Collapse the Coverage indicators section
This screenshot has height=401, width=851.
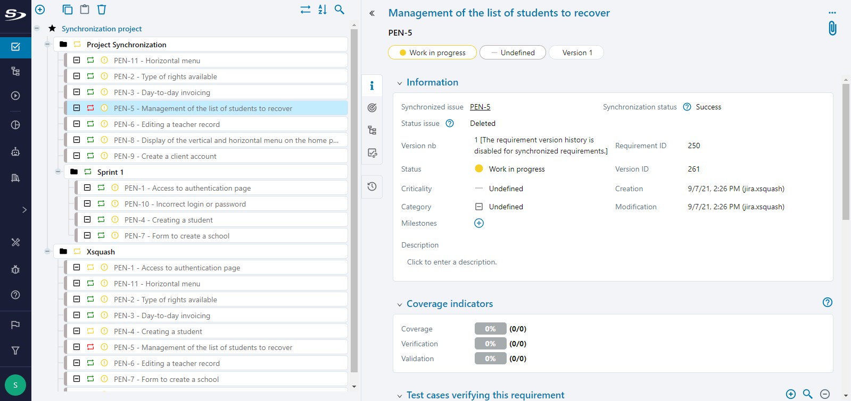click(400, 304)
